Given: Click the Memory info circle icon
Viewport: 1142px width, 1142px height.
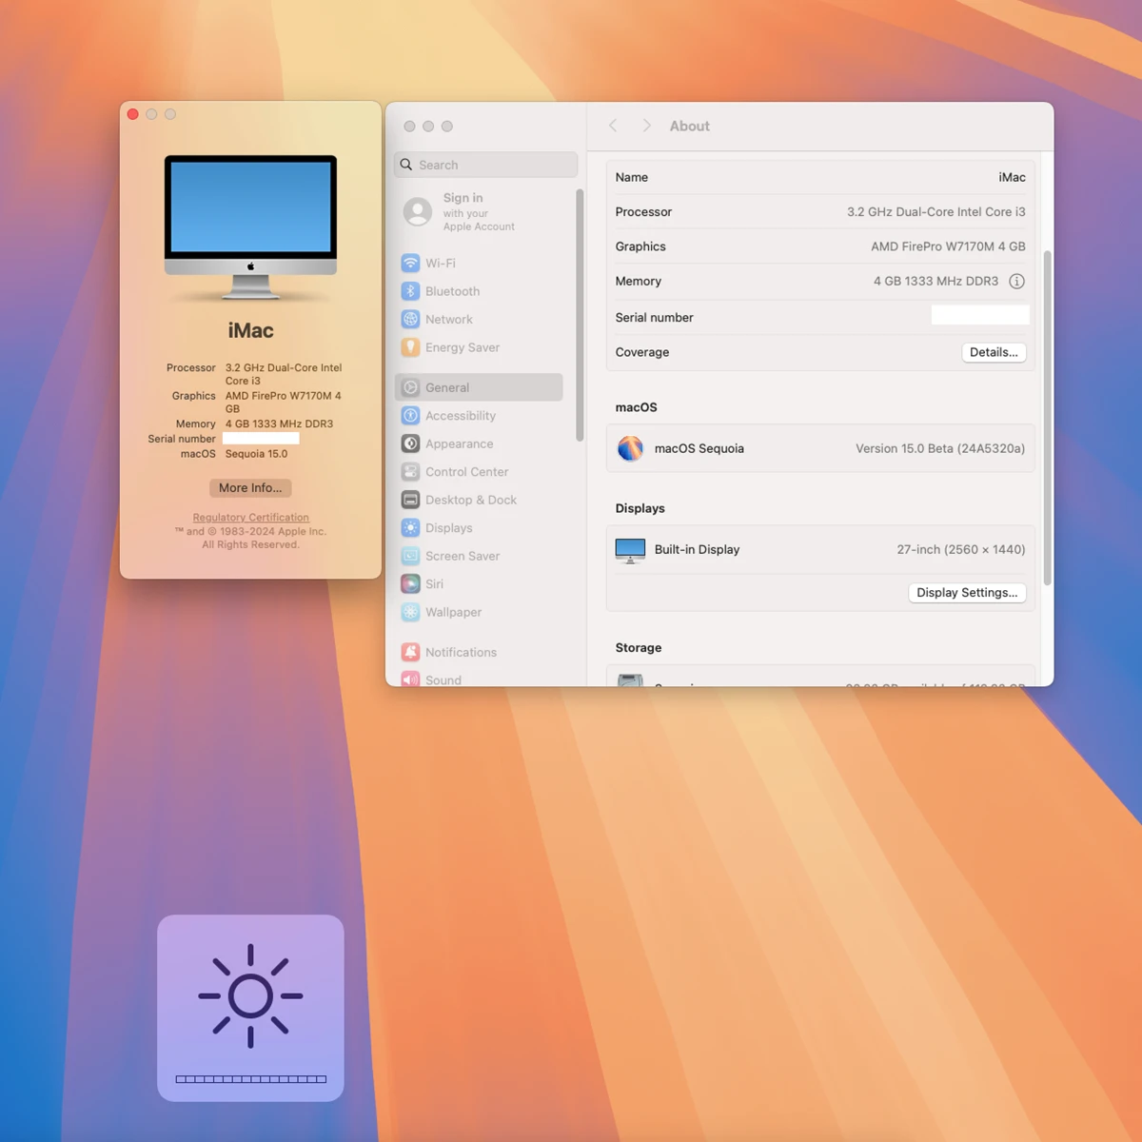Looking at the screenshot, I should tap(1016, 281).
